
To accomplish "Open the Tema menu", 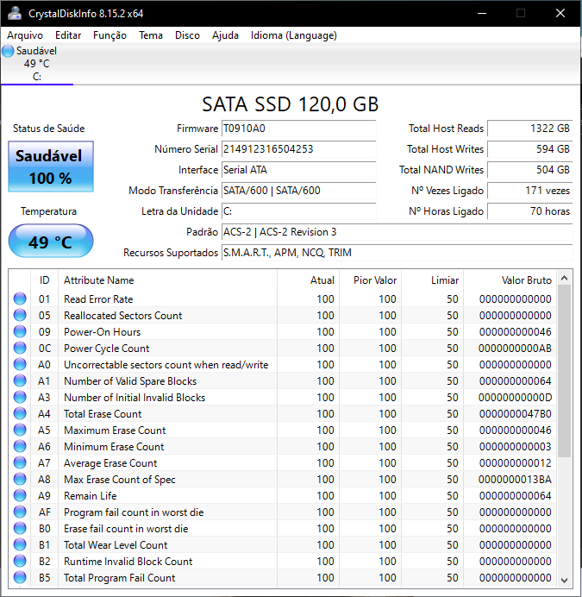I will 151,35.
